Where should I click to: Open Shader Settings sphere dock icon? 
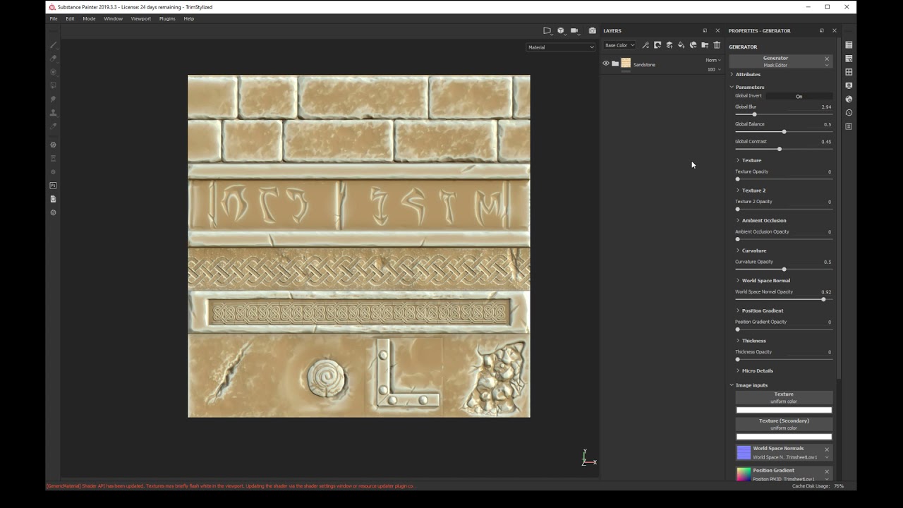tap(849, 99)
